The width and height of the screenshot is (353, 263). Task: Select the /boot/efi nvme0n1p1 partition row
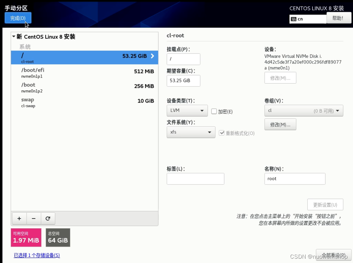(x=84, y=73)
